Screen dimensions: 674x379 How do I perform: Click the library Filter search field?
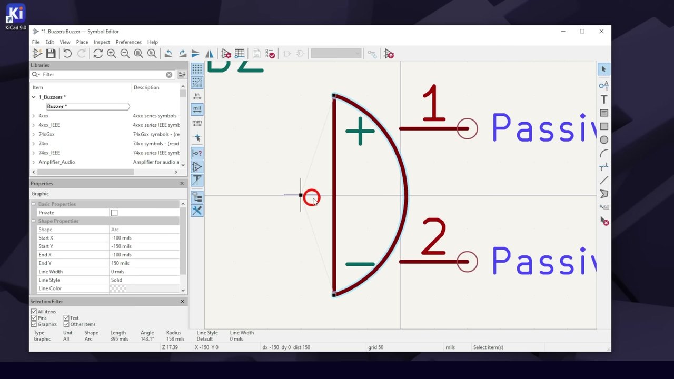(x=103, y=75)
